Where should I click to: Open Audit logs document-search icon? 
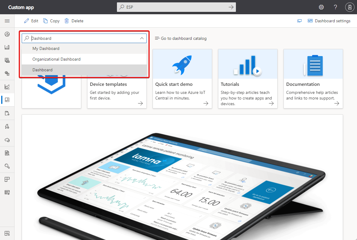pos(7,153)
